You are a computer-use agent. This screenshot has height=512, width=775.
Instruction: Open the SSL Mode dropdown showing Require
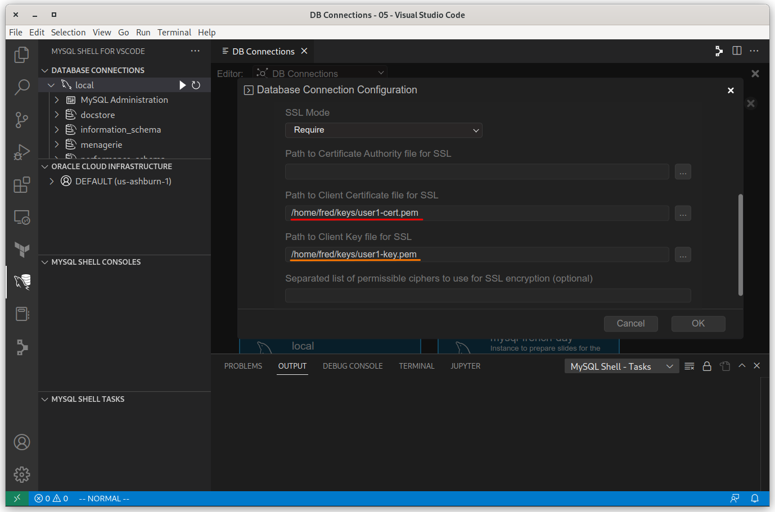(x=384, y=130)
